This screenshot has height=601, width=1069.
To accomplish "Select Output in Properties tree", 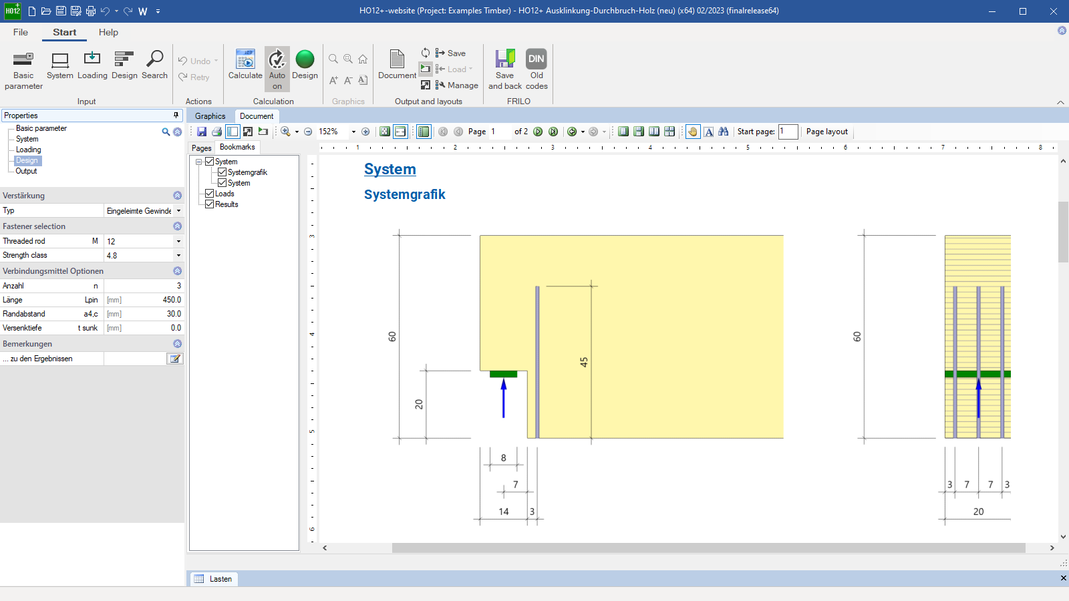I will tap(27, 171).
